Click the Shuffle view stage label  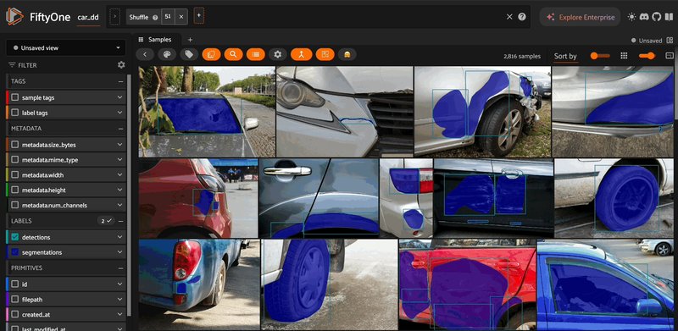click(x=139, y=17)
